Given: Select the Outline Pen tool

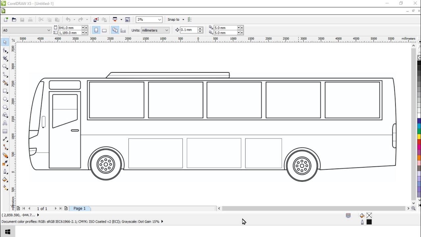Looking at the screenshot, I should pos(5,171).
